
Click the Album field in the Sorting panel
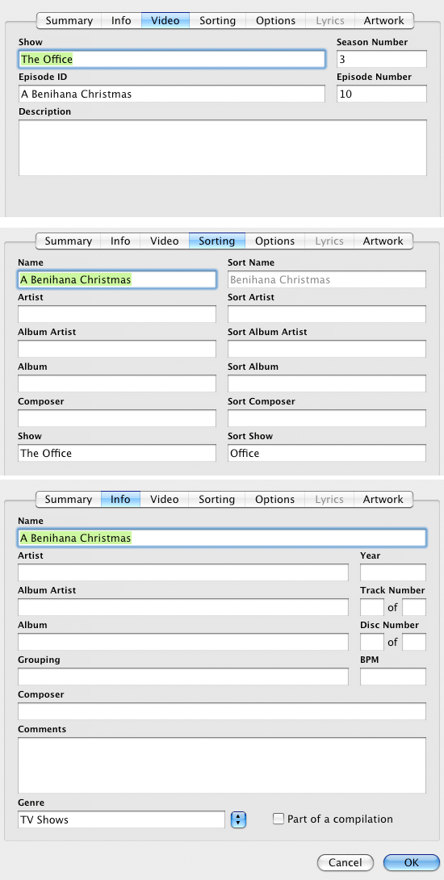[117, 383]
